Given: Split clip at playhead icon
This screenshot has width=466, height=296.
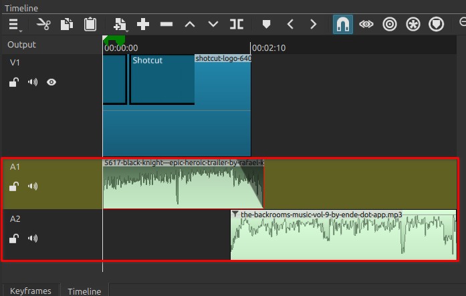Looking at the screenshot, I should point(237,25).
